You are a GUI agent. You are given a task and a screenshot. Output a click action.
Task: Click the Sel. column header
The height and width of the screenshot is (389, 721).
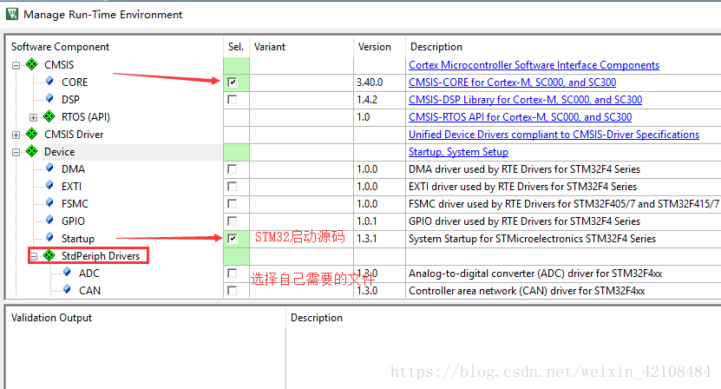236,47
